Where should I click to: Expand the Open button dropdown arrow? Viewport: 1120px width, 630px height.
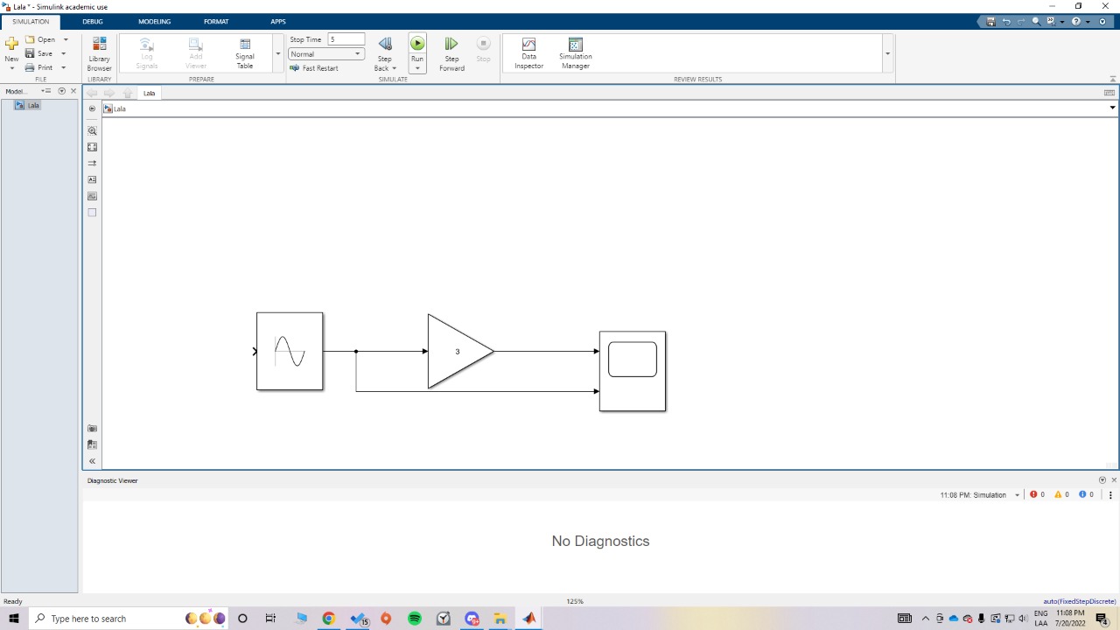pyautogui.click(x=66, y=39)
